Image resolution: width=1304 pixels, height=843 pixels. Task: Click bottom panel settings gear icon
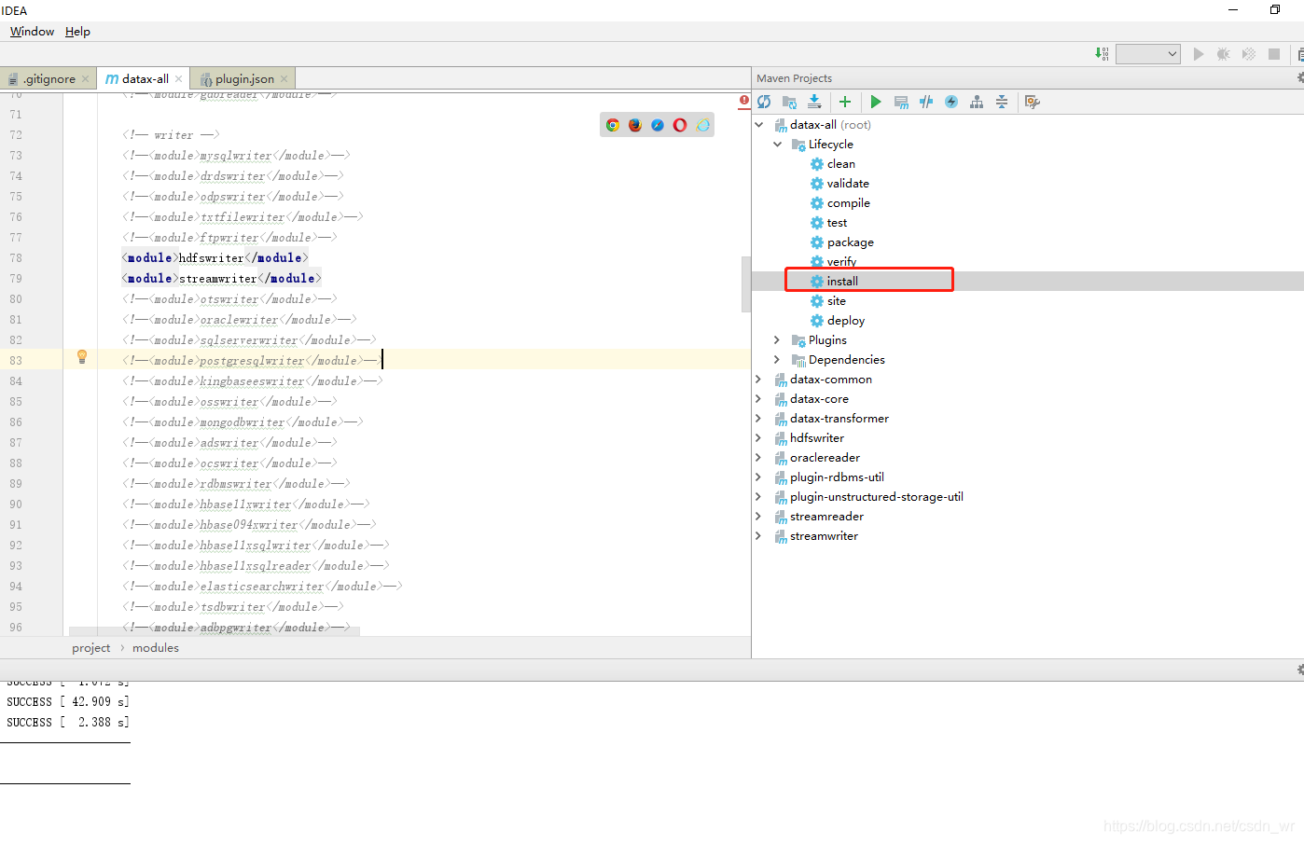[1300, 670]
